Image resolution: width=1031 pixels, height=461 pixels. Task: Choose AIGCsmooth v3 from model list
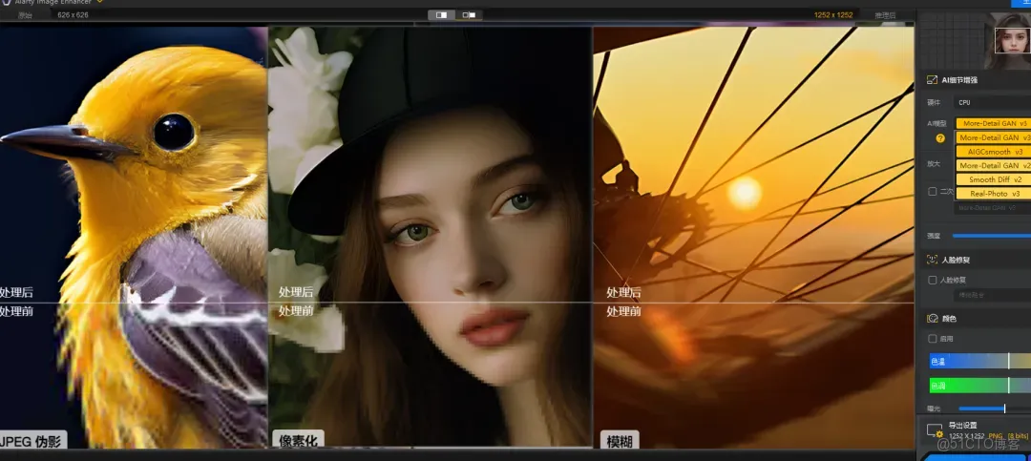coord(993,152)
